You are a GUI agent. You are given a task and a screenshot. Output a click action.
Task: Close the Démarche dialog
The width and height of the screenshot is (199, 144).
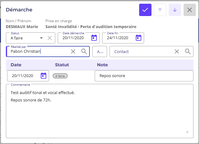tap(190, 10)
